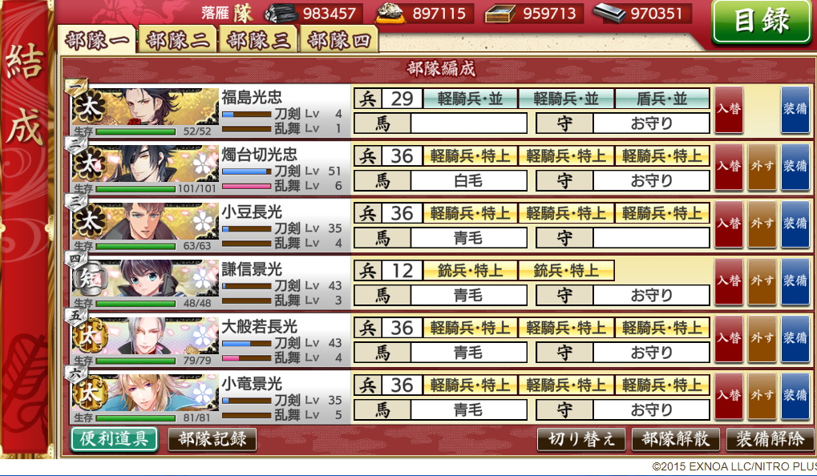Click 小豆長光's empty 守 charm slot
Viewport: 817px width, 476px height.
coord(651,239)
